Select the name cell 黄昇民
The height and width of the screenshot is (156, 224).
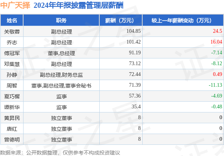tap(12, 118)
